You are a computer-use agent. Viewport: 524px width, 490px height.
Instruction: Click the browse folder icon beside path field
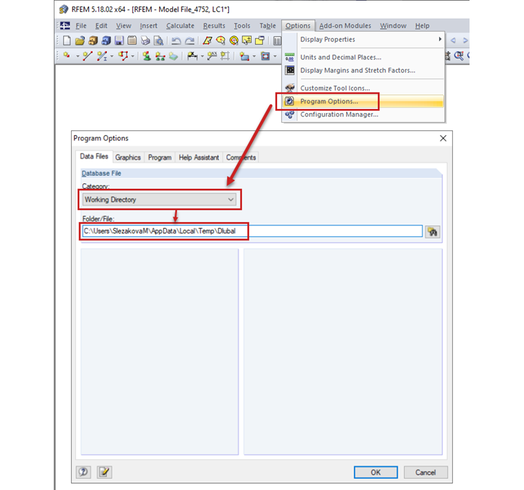point(432,232)
